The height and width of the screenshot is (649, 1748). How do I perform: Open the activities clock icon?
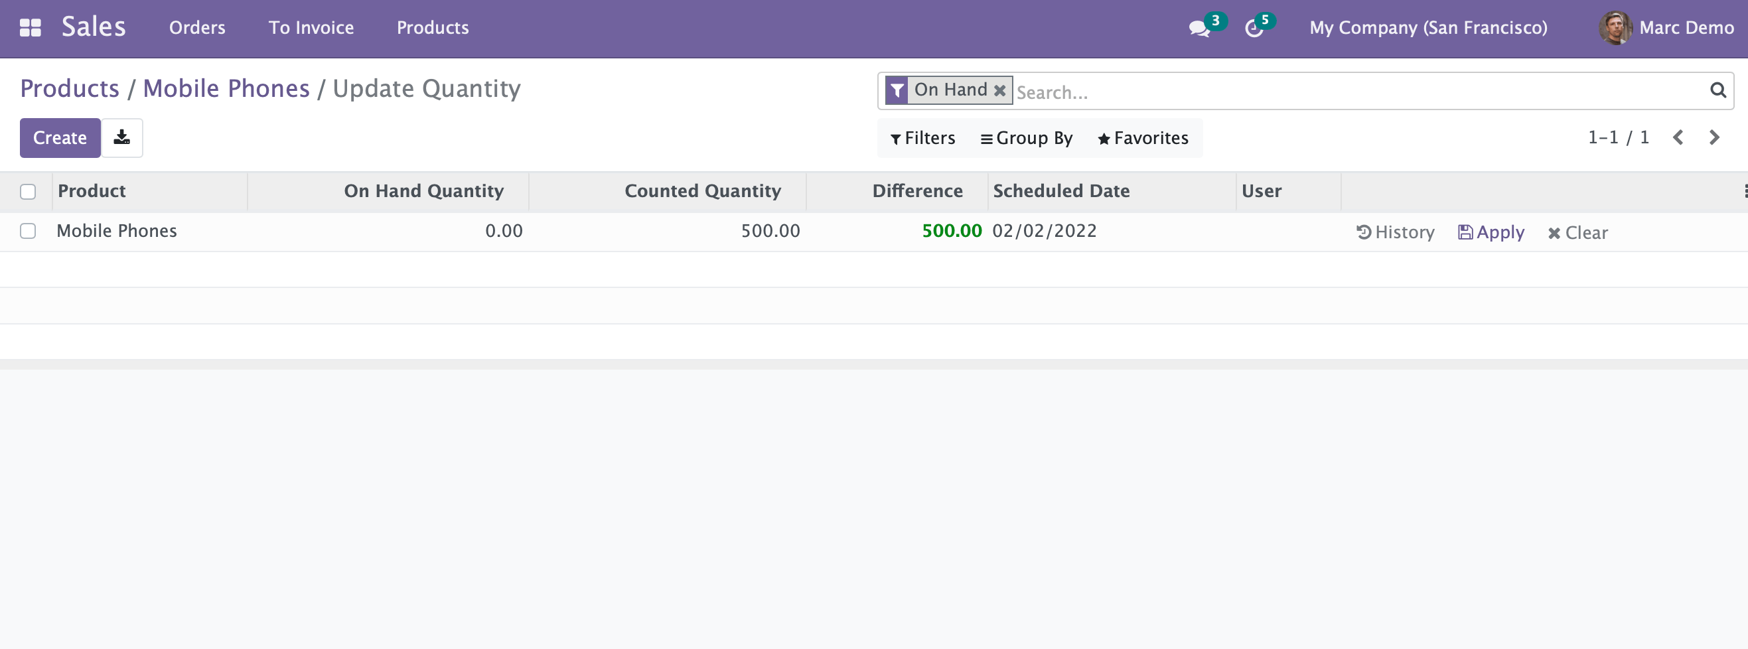coord(1254,29)
